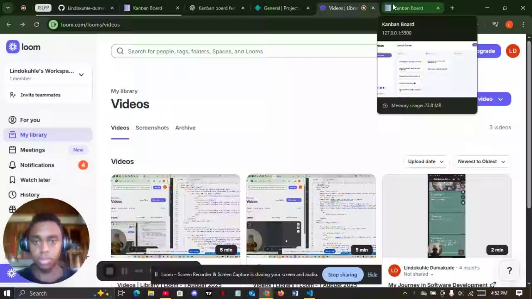This screenshot has width=532, height=299.
Task: Click the browser back arrow
Action: click(9, 25)
